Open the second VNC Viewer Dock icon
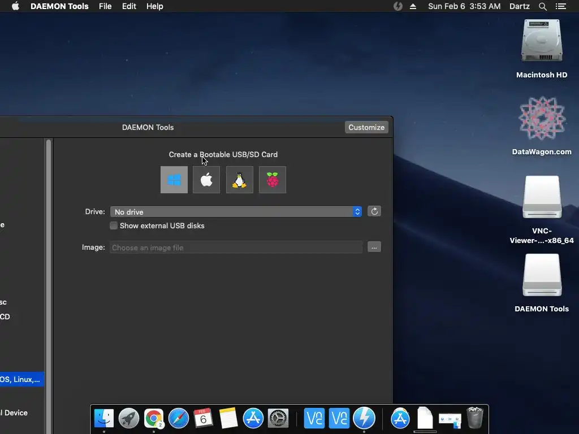The height and width of the screenshot is (434, 579). click(x=339, y=419)
